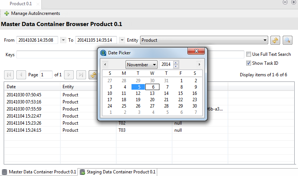Expand the Entity combo box
298x176 pixels.
[x=265, y=40]
